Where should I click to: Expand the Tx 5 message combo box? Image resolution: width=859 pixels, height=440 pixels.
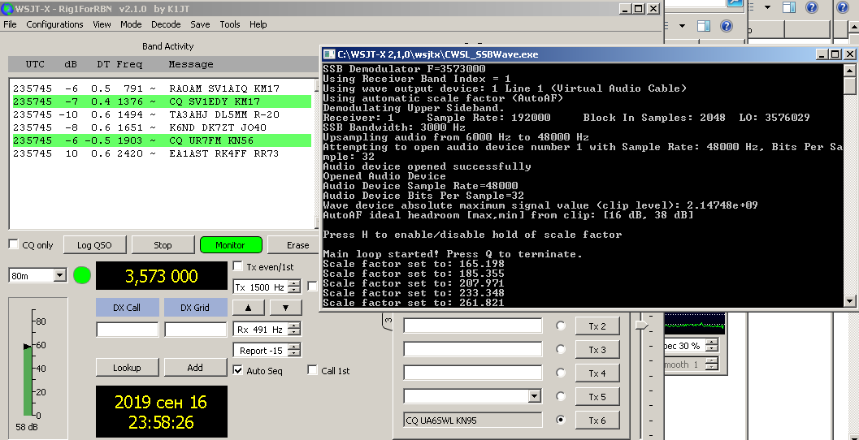point(535,396)
